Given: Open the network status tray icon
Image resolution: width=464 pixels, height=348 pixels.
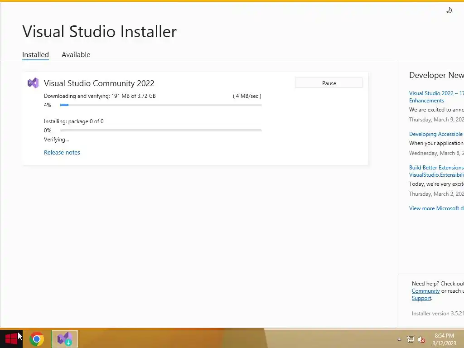Looking at the screenshot, I should pos(410,339).
